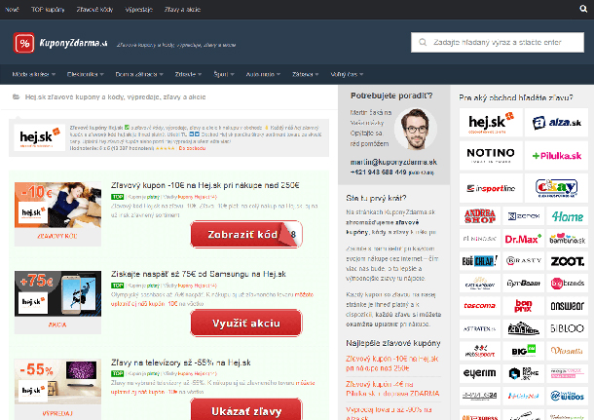Image resolution: width=594 pixels, height=420 pixels.
Task: Open the Vivantis shop logo
Action: 567,351
